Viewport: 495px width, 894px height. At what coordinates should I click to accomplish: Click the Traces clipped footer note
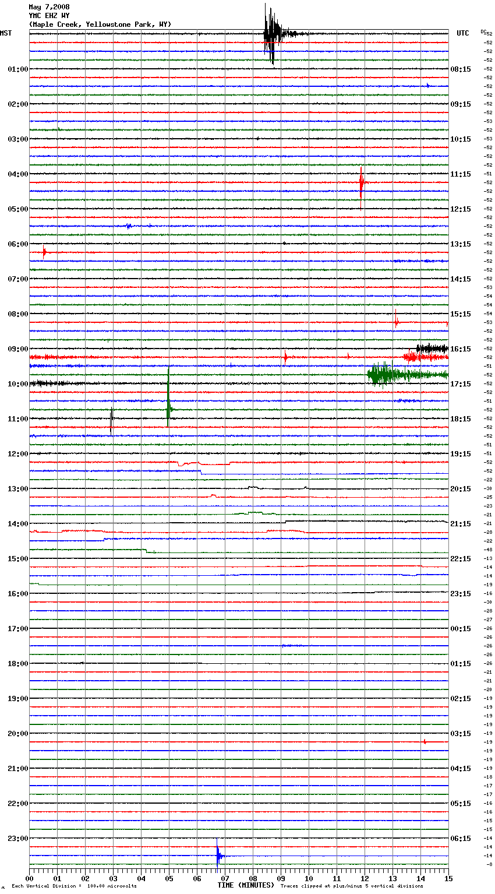[x=352, y=886]
